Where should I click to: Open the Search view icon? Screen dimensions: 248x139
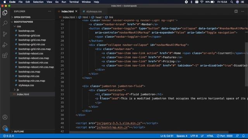pyautogui.click(x=5, y=23)
